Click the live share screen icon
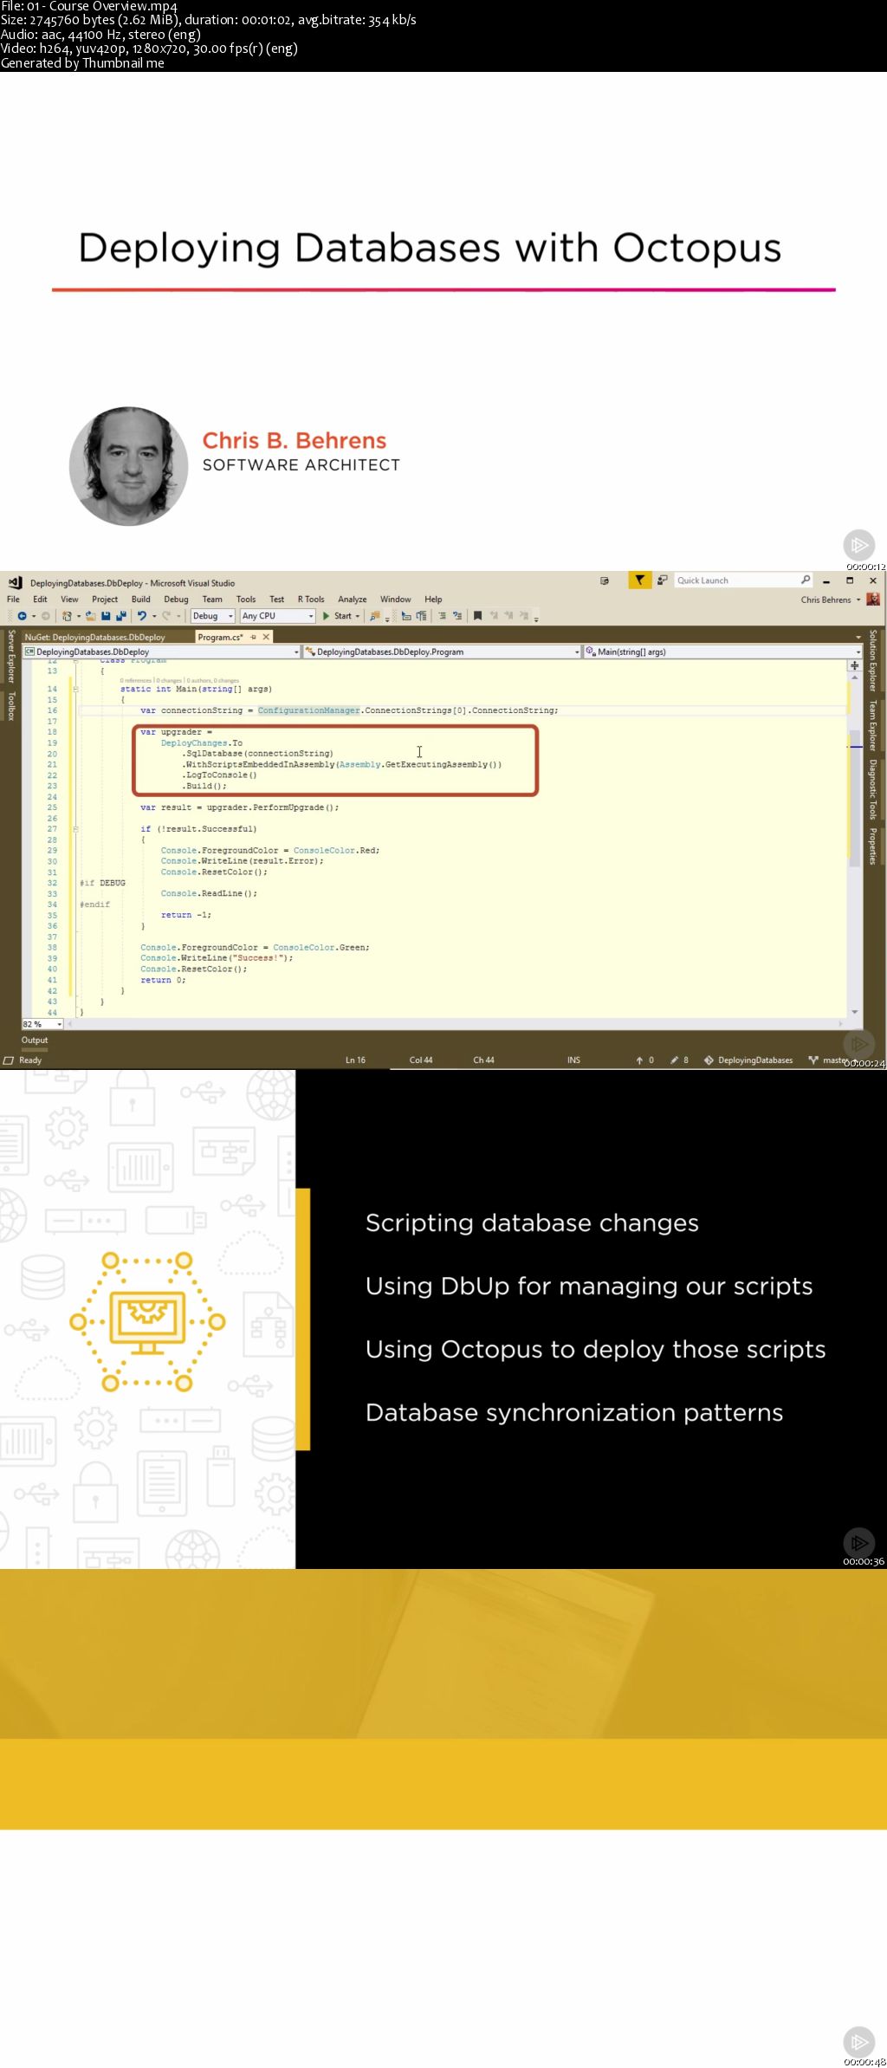The image size is (887, 2068). point(605,580)
